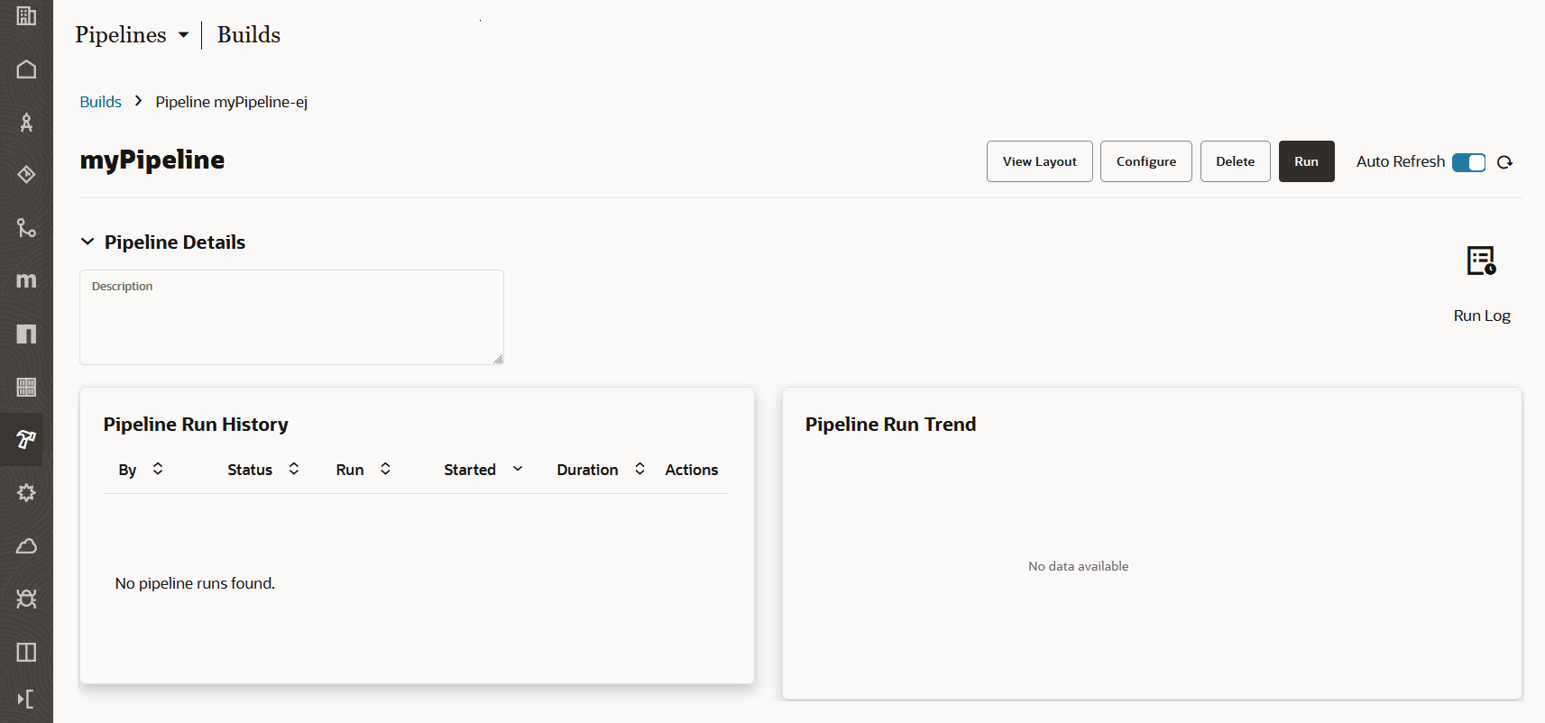Go to Project Home icon in the sidebar
This screenshot has width=1545, height=723.
[26, 69]
